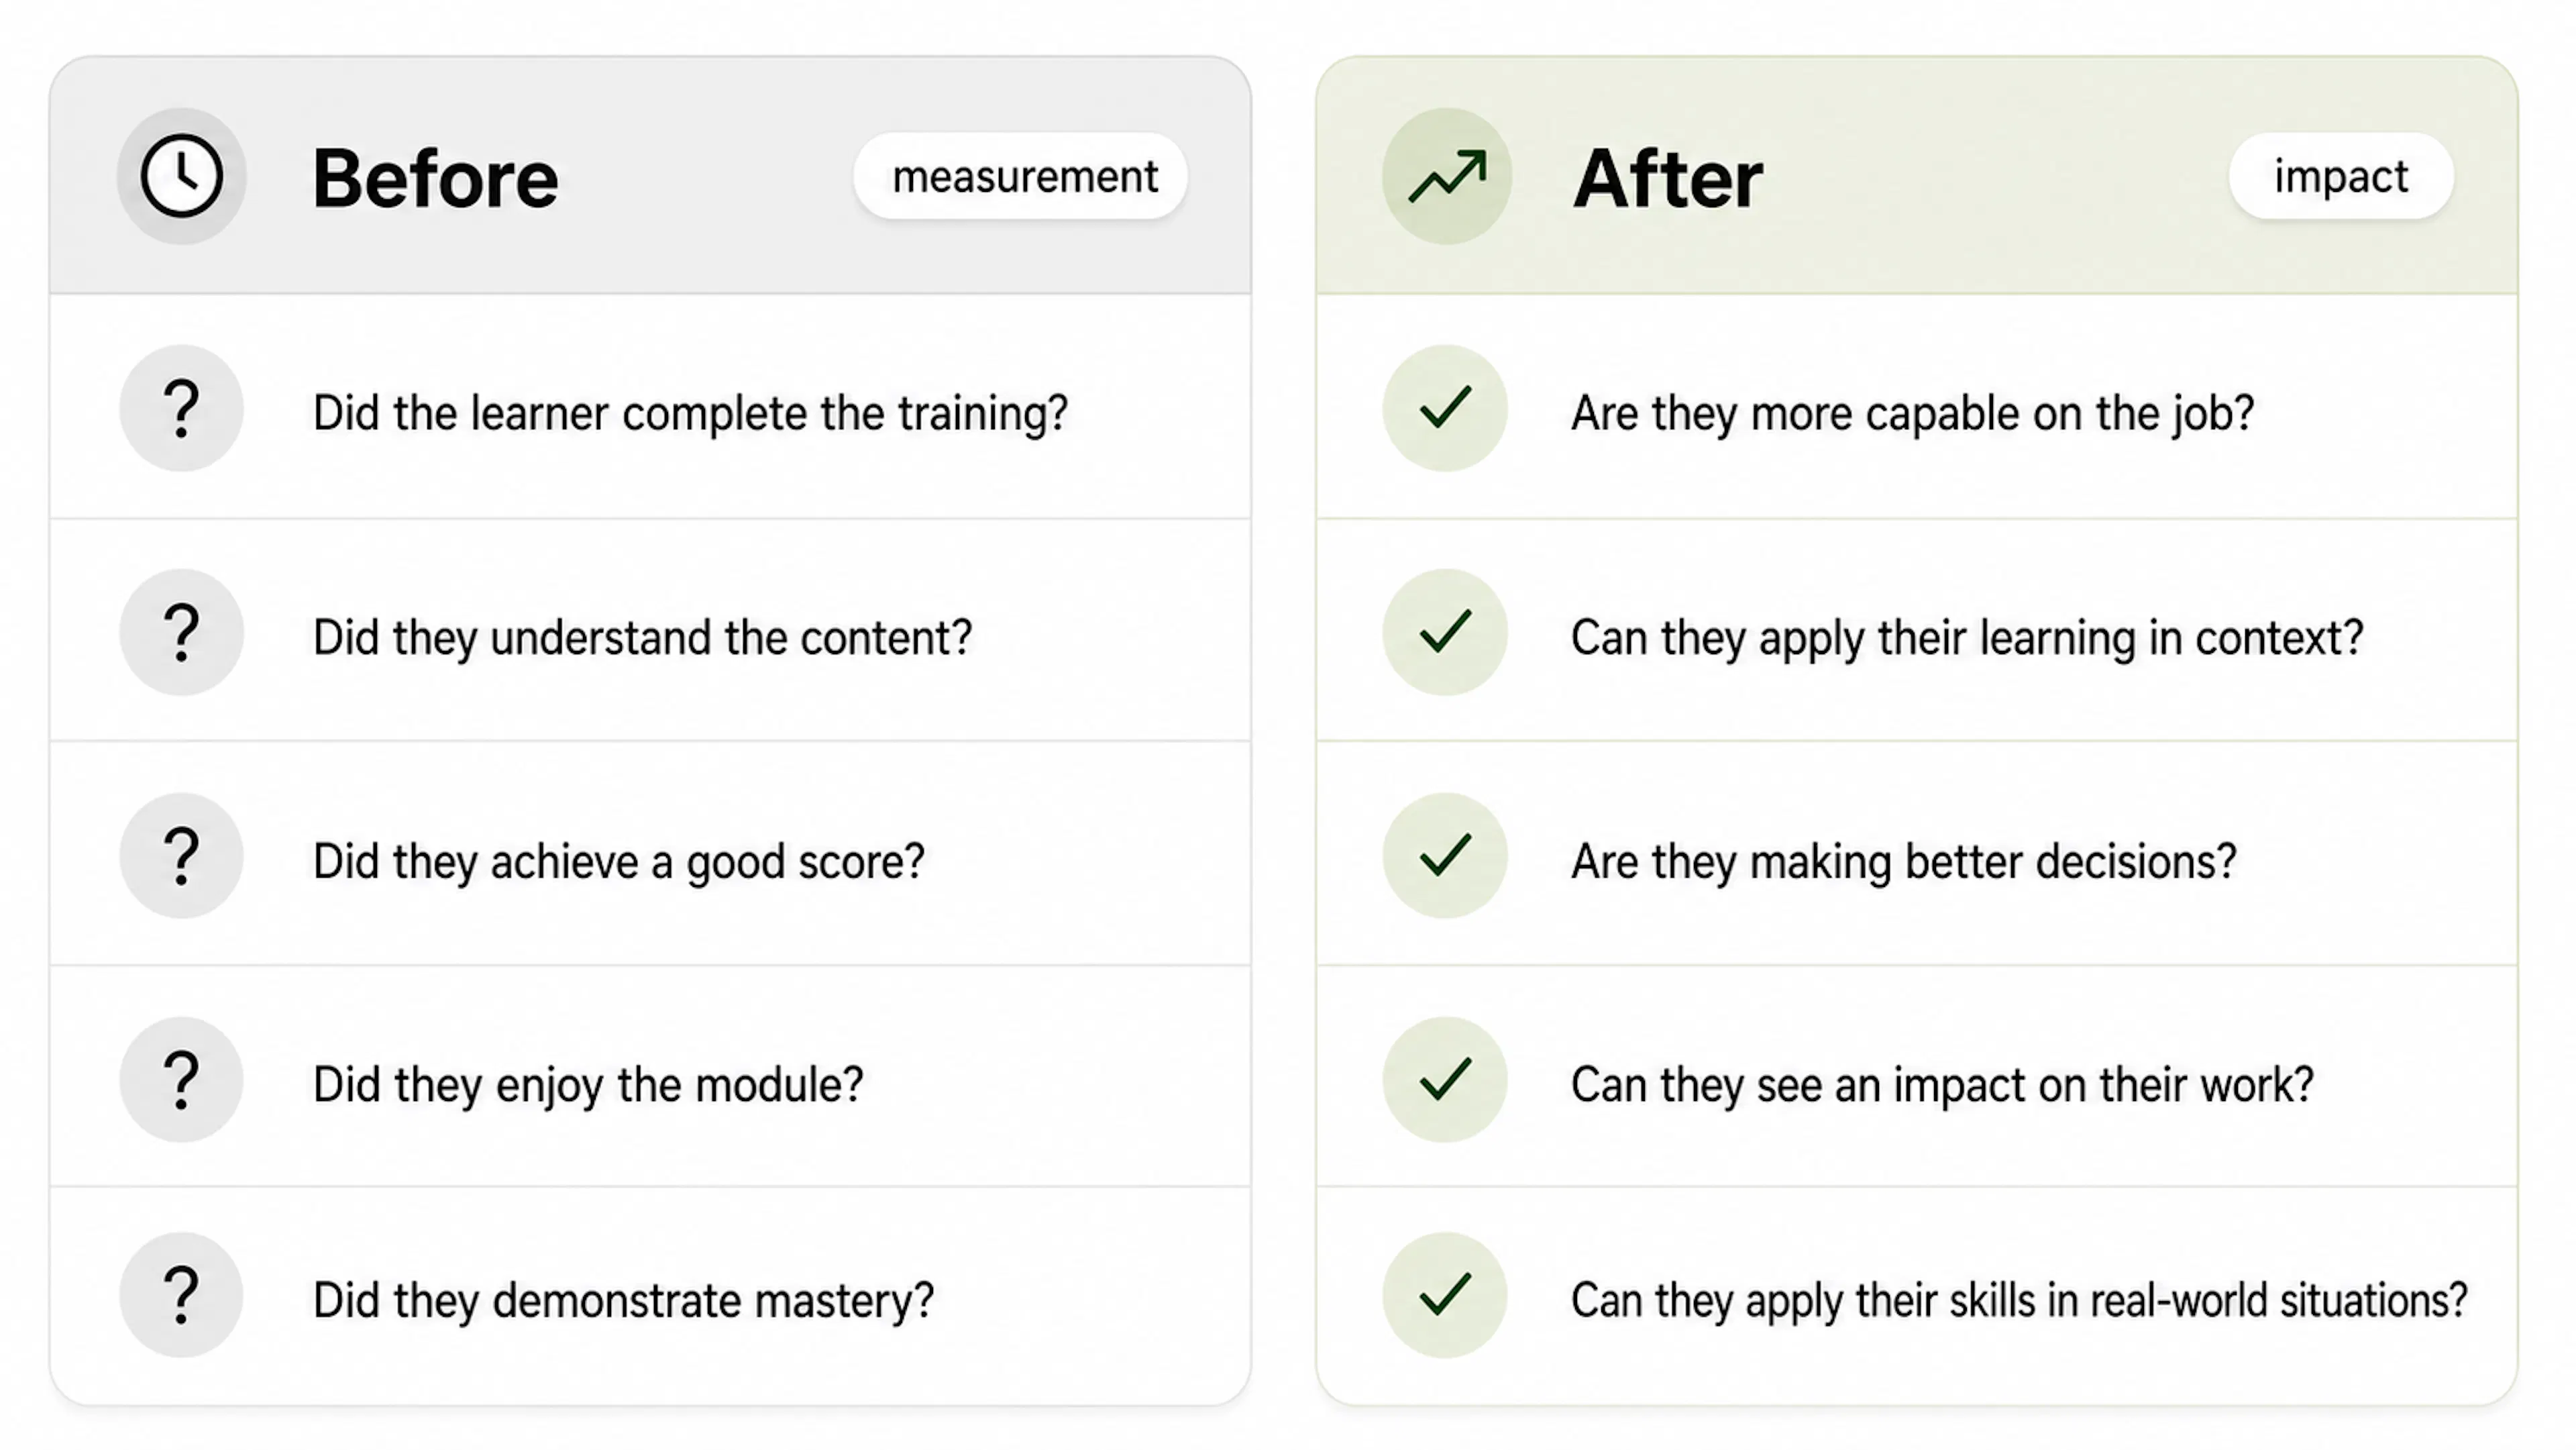The width and height of the screenshot is (2576, 1450).
Task: Click 'Did the learner complete the training?' text
Action: (690, 413)
